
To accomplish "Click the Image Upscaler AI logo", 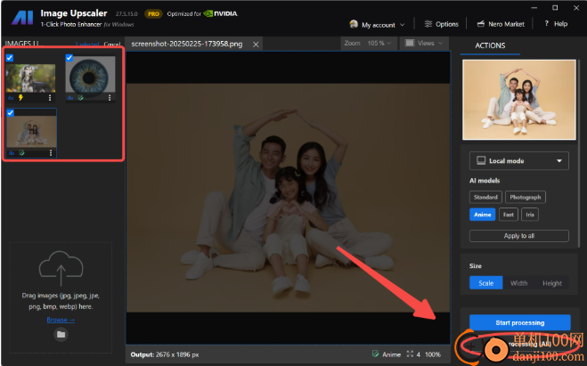I will [22, 17].
